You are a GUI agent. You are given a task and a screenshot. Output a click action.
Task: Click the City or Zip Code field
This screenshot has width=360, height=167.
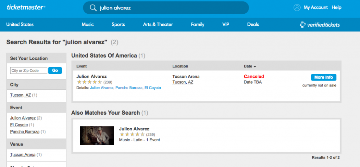tap(28, 71)
